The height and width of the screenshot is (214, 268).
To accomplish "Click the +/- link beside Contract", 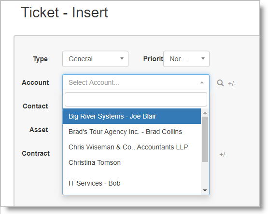I will click(x=224, y=154).
